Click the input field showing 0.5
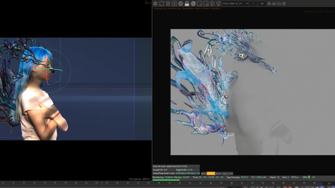 [262, 3]
